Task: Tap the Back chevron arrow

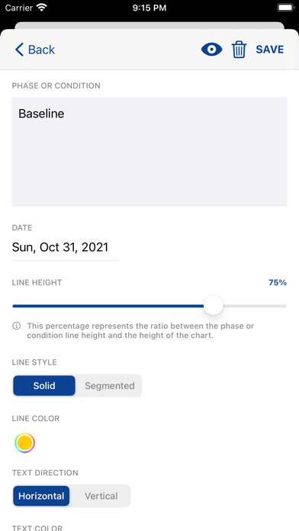Action: pyautogui.click(x=20, y=50)
